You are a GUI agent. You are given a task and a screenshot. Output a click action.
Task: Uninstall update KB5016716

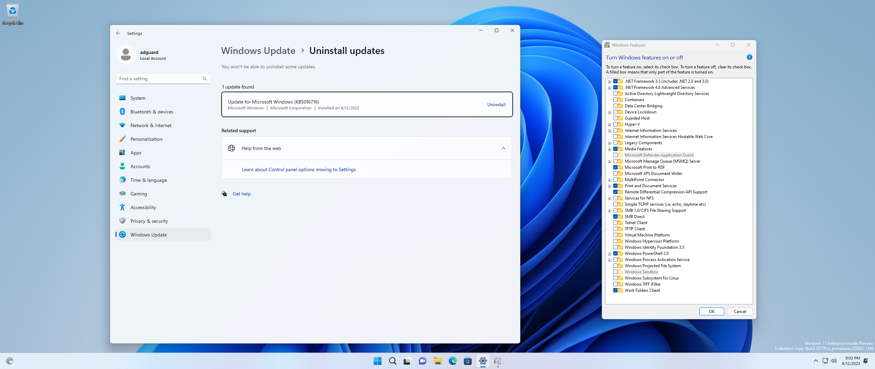496,105
